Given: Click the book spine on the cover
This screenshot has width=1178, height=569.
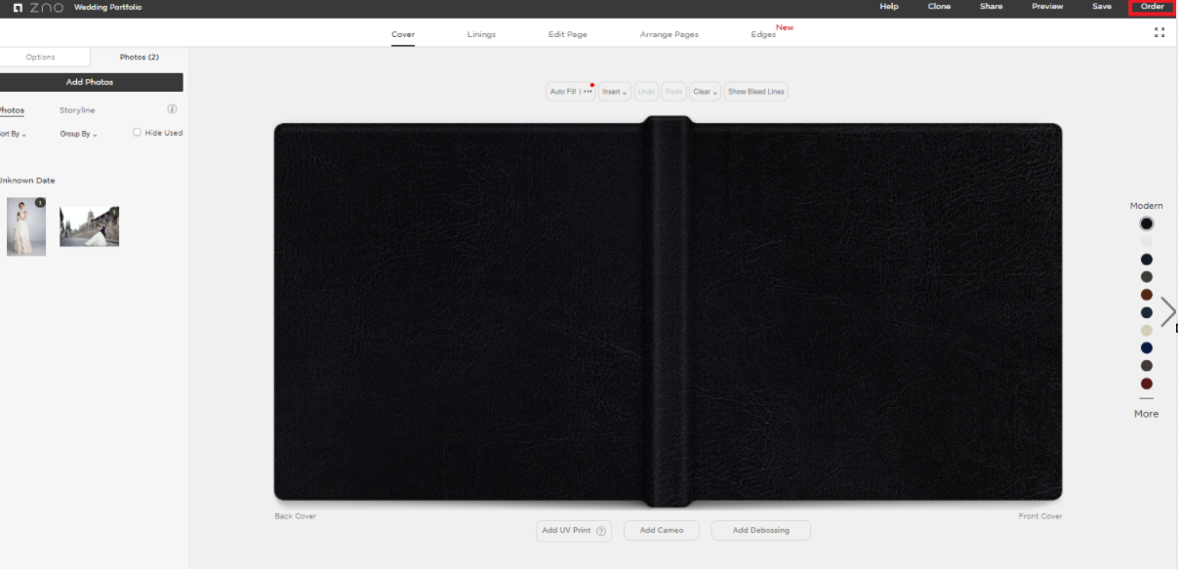Looking at the screenshot, I should [668, 311].
